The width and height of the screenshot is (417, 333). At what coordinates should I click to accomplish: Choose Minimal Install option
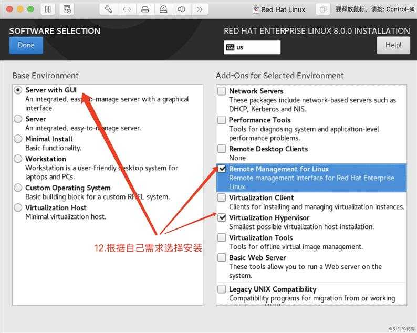click(18, 139)
